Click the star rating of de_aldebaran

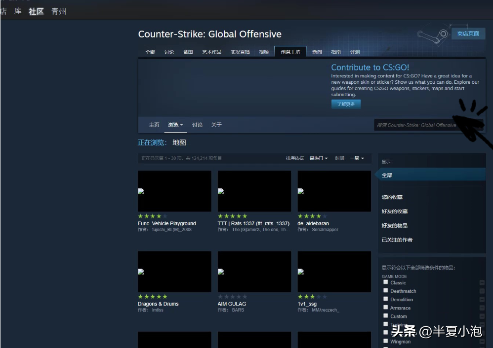(x=313, y=216)
